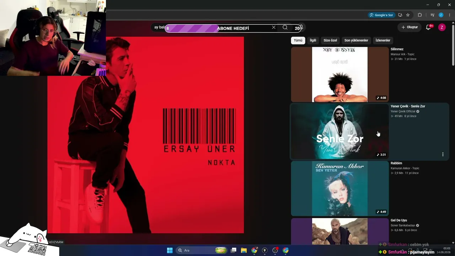Open Task View on the taskbar
This screenshot has width=455, height=256.
click(x=234, y=250)
